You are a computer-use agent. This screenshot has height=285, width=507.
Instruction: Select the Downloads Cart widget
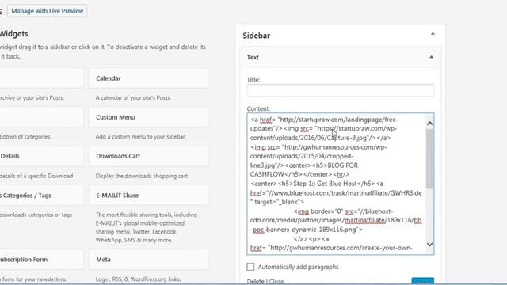pyautogui.click(x=149, y=156)
